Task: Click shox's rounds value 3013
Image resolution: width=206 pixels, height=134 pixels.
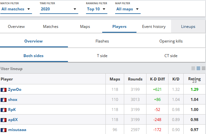Action: pos(135,100)
